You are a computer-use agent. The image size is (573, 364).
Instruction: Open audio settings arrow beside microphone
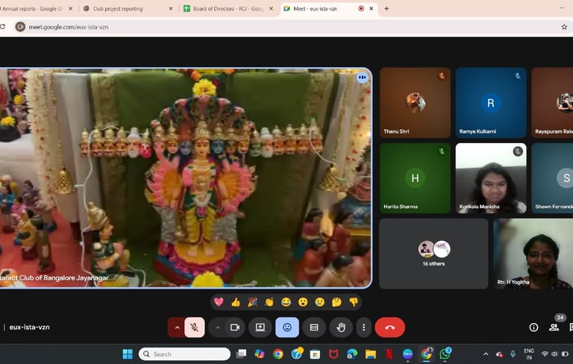pyautogui.click(x=177, y=327)
